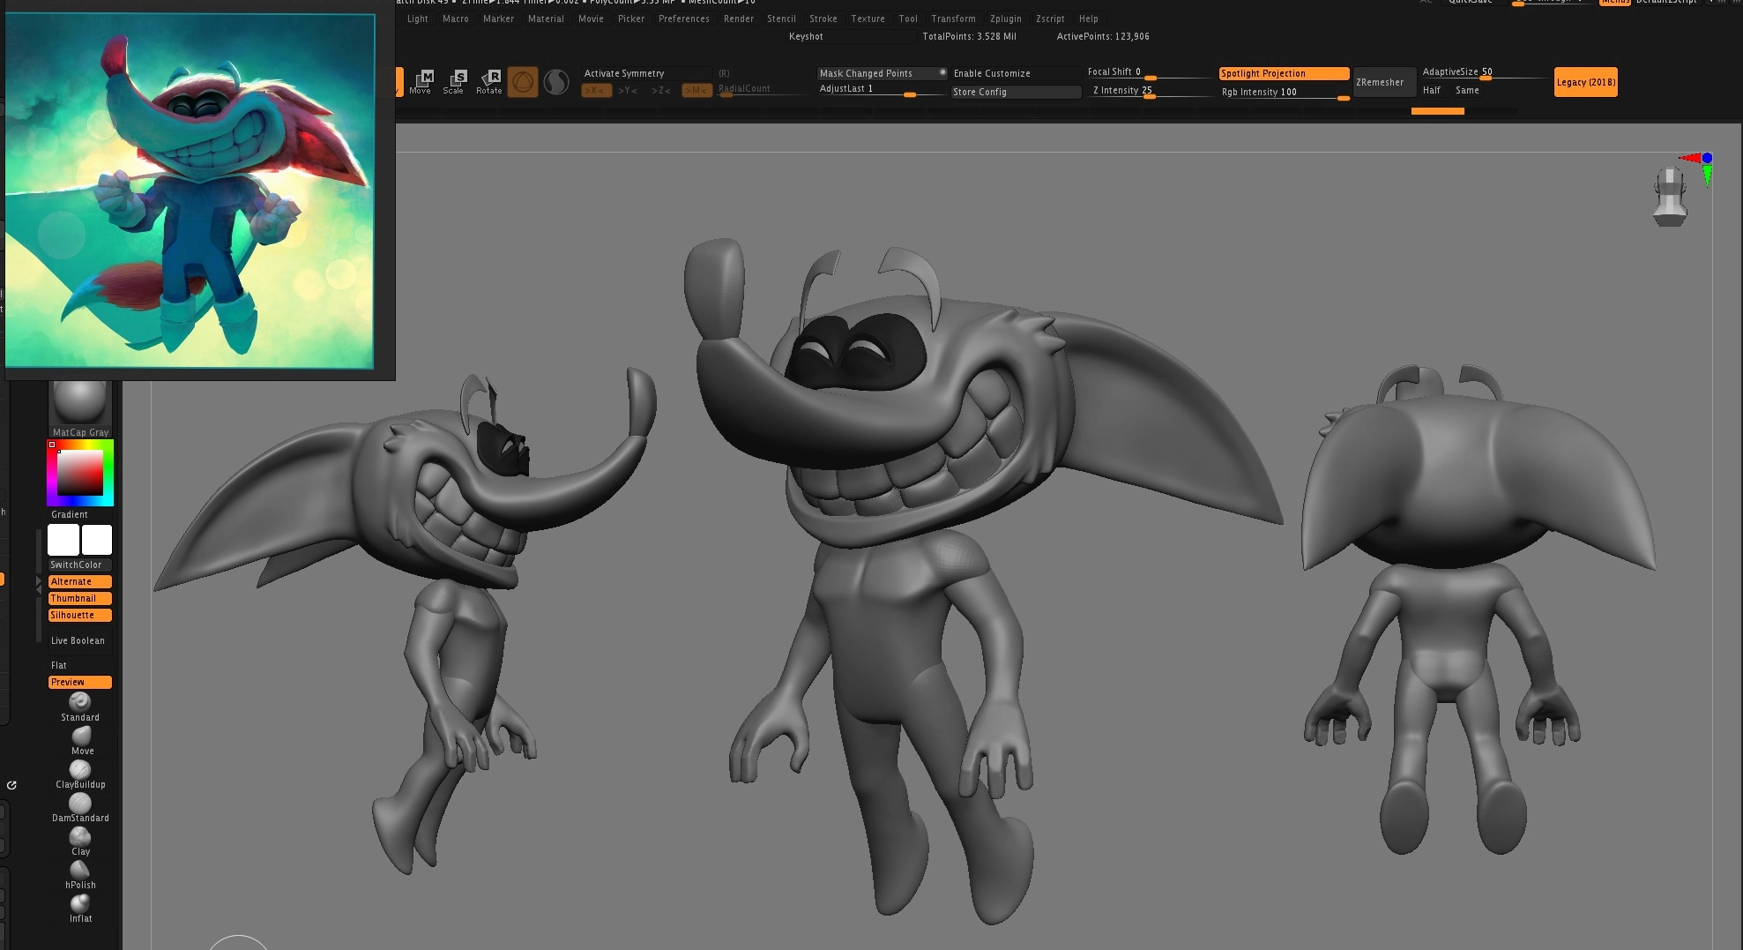Adjust the Z Intensity slider

coord(1150,95)
